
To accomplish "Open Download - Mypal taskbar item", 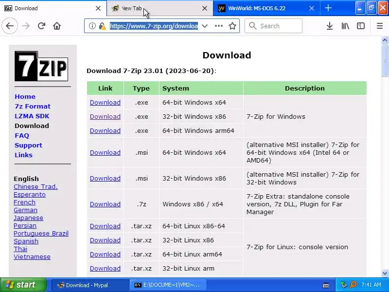I will coord(90,285).
